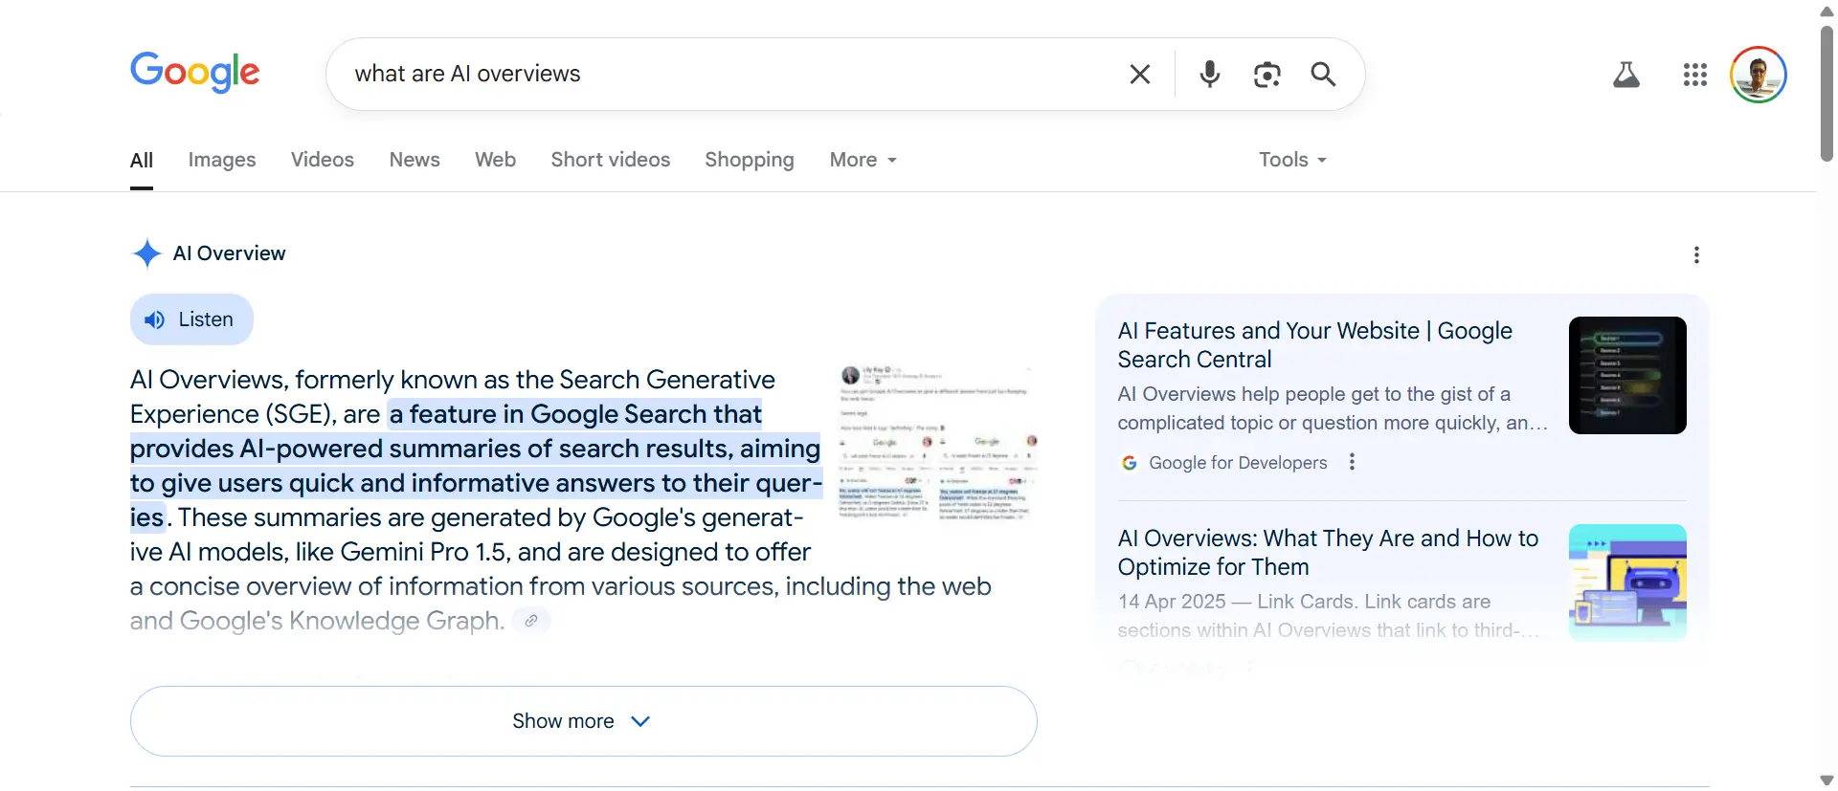Image resolution: width=1838 pixels, height=791 pixels.
Task: Open three-dot menu beside Google for Developers
Action: (1352, 462)
